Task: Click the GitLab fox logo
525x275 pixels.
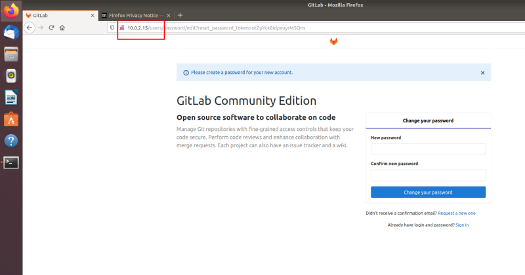Action: point(334,41)
